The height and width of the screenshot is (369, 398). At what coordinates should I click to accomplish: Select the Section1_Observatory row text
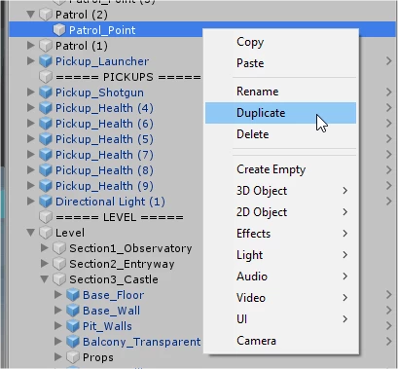click(130, 248)
